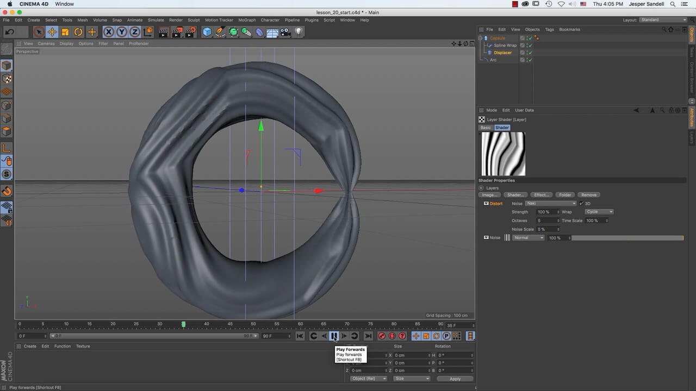
Task: Toggle the 3D checkbox in Shader Properties
Action: click(582, 203)
